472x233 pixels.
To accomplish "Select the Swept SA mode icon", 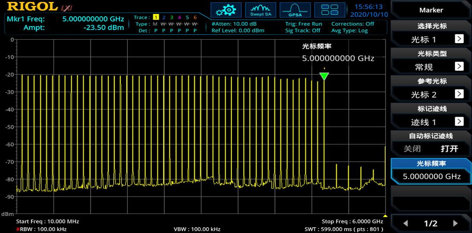I will click(260, 10).
